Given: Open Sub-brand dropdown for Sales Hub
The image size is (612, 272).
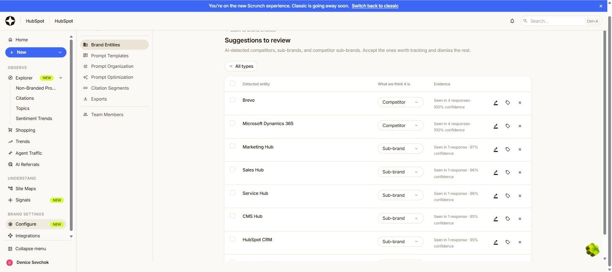Looking at the screenshot, I should click(x=400, y=172).
